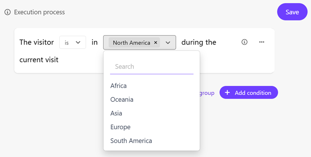Focus the Search field in dropdown

pyautogui.click(x=152, y=67)
